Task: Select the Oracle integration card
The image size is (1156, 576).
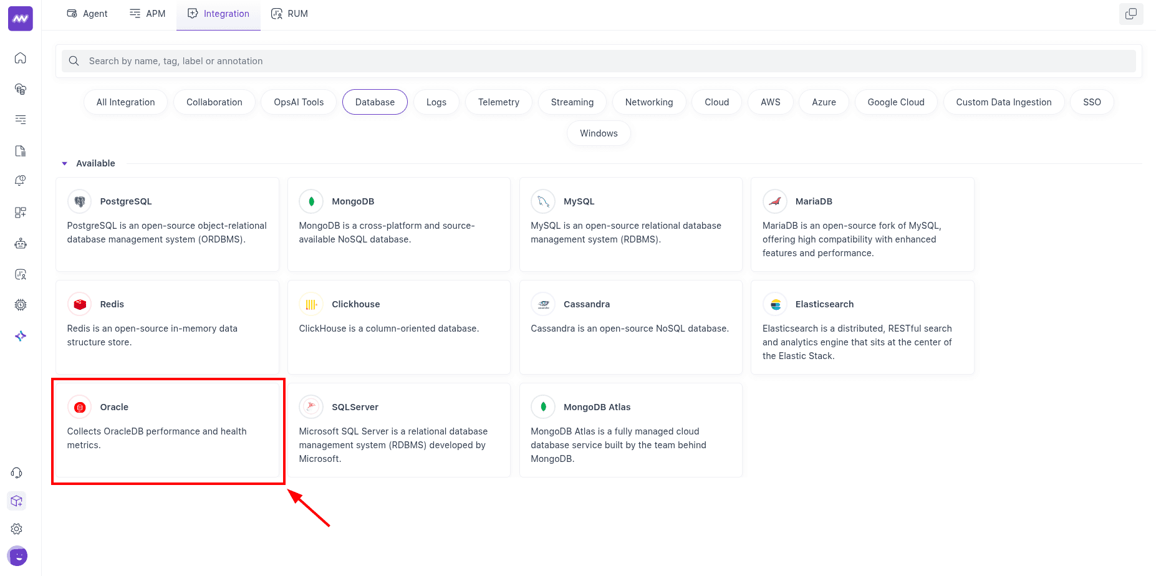Action: (167, 430)
